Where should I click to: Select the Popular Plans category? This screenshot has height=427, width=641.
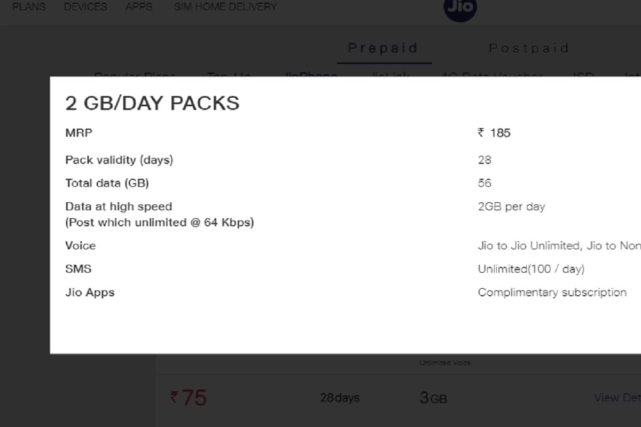click(x=135, y=76)
